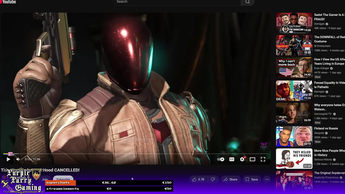Open 'Why I can't move back' thumbnail

tap(294, 67)
